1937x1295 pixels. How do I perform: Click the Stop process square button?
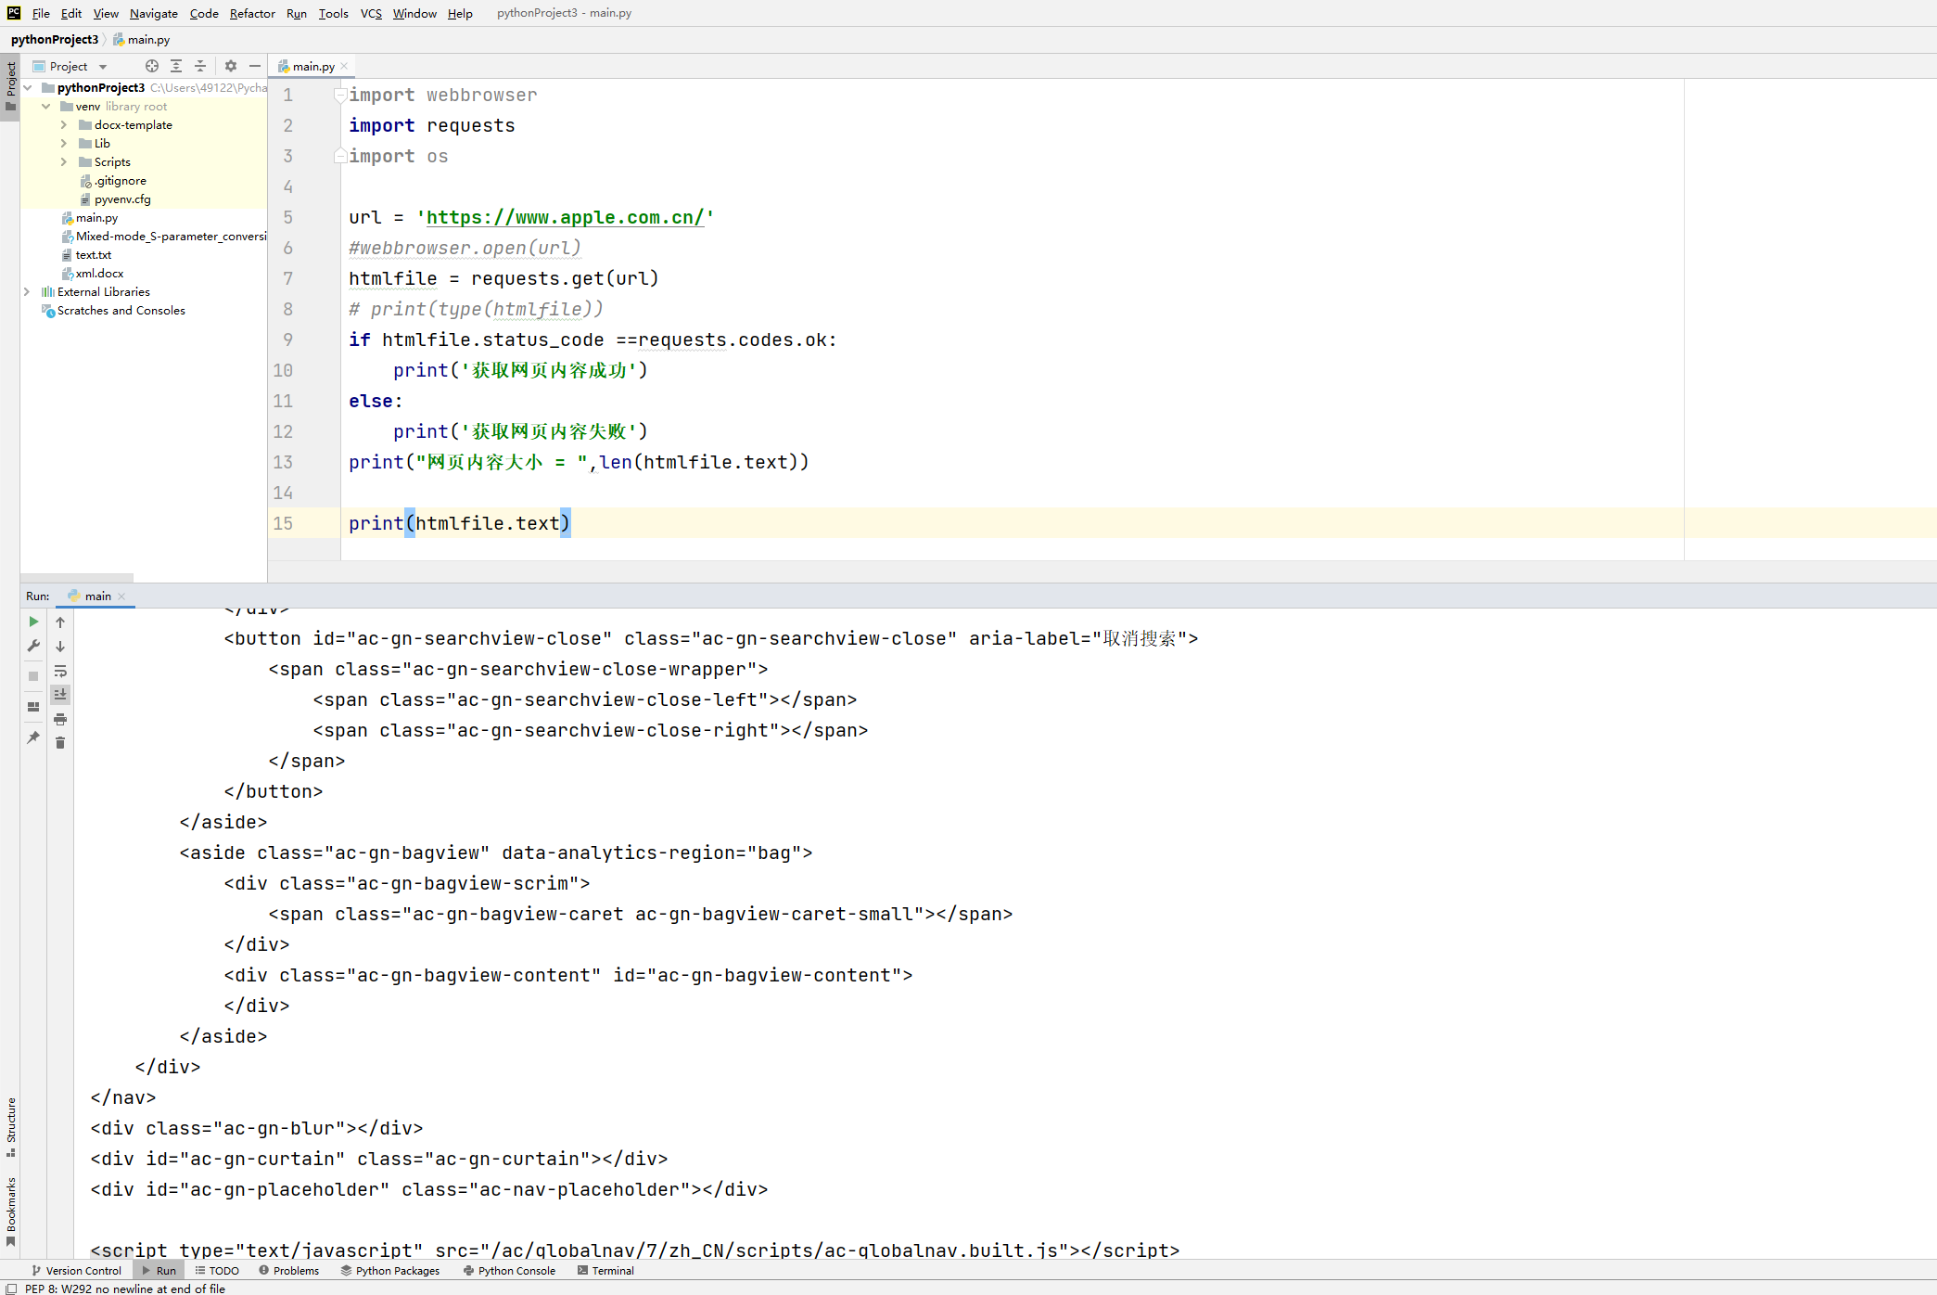[33, 676]
